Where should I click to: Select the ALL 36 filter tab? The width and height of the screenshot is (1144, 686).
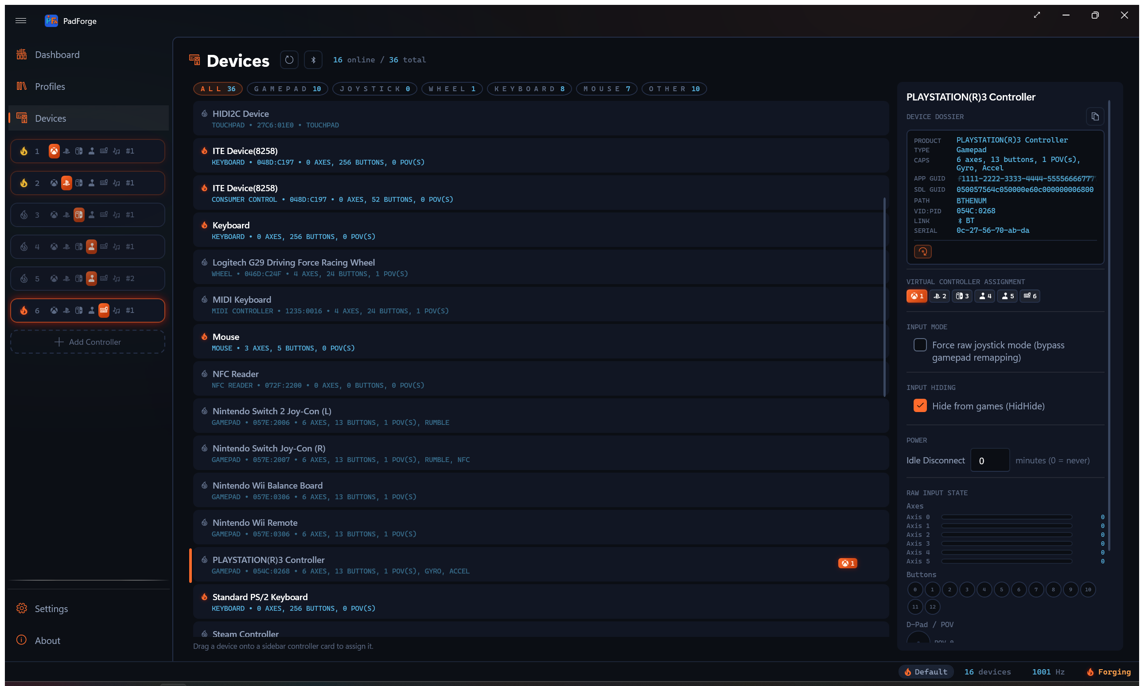click(218, 89)
